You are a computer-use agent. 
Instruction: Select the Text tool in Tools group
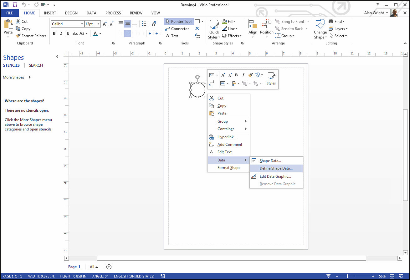pos(172,36)
